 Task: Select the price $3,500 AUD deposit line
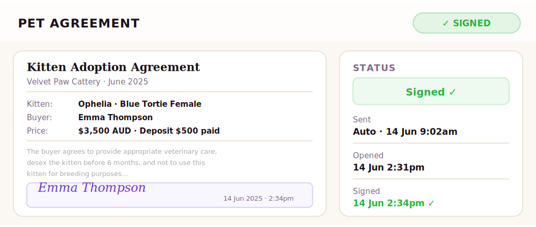pos(149,131)
